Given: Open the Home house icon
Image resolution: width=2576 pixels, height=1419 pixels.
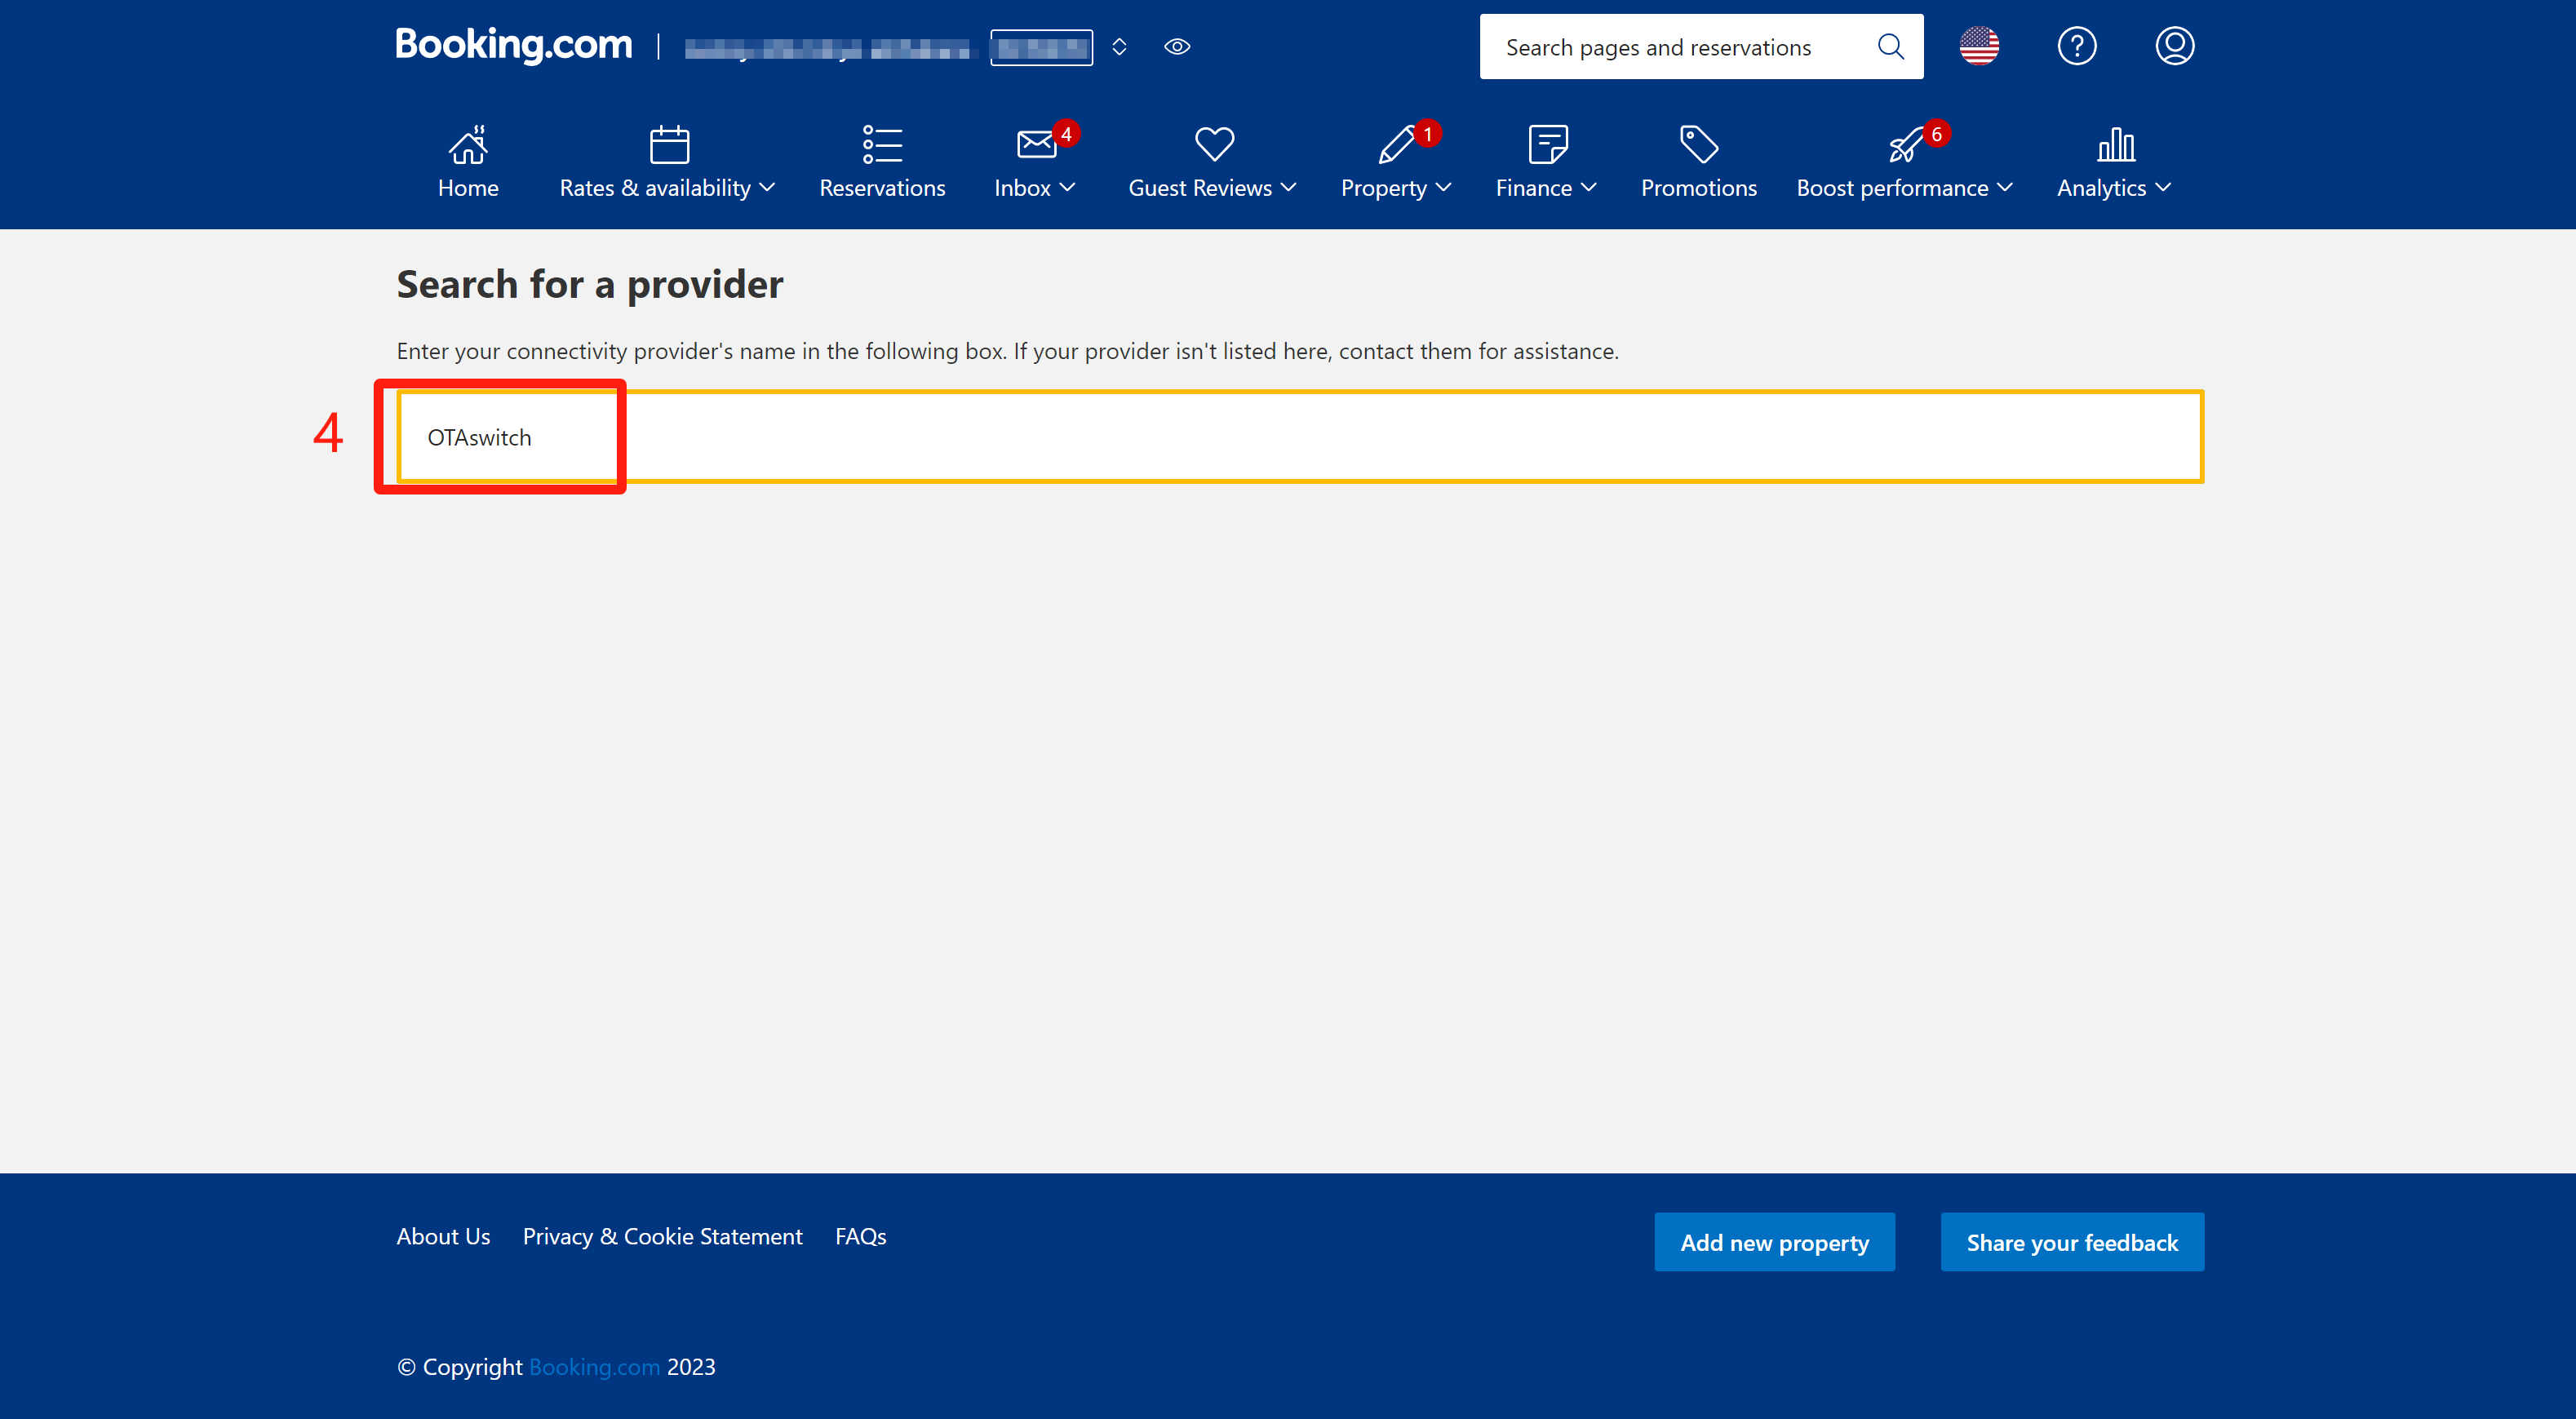Looking at the screenshot, I should click(x=468, y=145).
